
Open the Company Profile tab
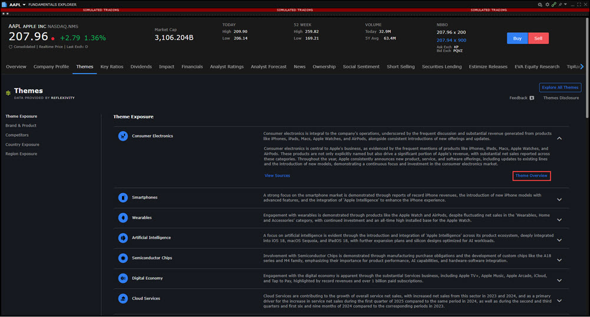(x=51, y=67)
